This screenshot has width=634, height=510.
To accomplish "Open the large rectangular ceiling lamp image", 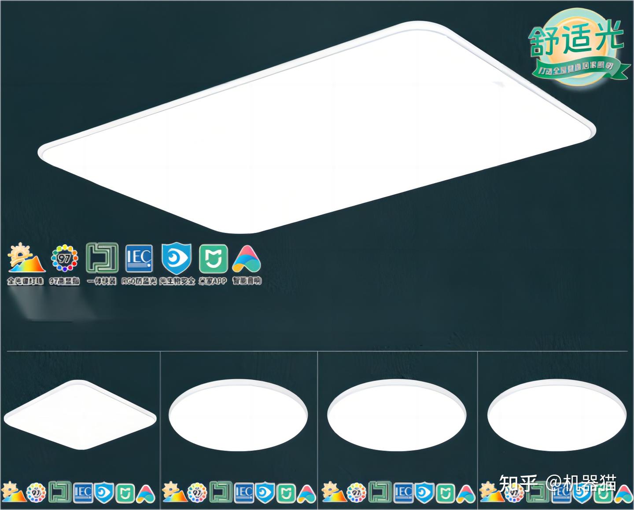I will 317,128.
